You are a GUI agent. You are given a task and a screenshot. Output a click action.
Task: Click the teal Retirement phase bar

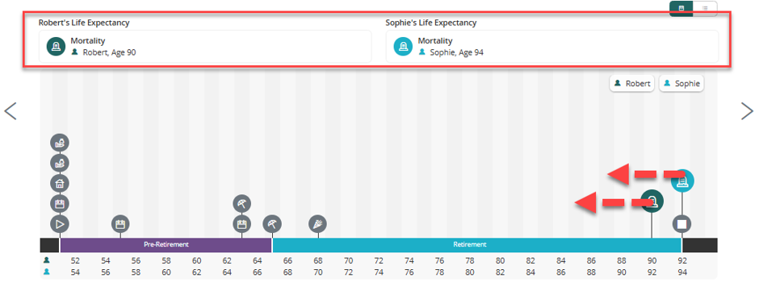pyautogui.click(x=476, y=245)
